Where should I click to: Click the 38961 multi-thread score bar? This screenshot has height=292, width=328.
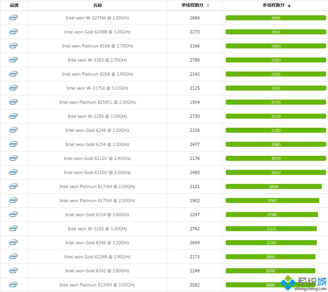pyautogui.click(x=276, y=18)
